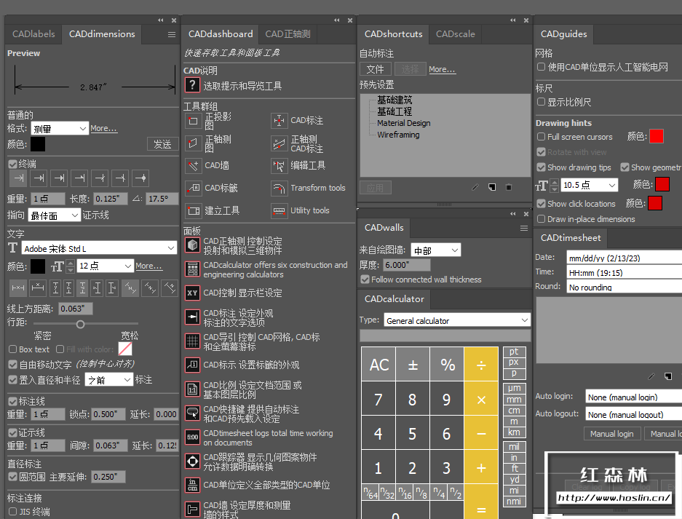Select the Utility tools icon
Viewport: 682px width, 519px height.
tap(279, 211)
